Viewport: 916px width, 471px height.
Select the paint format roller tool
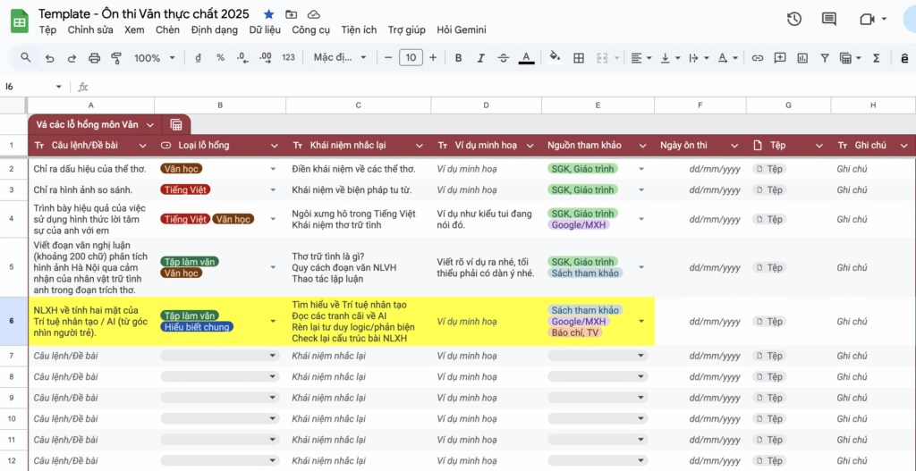[115, 58]
